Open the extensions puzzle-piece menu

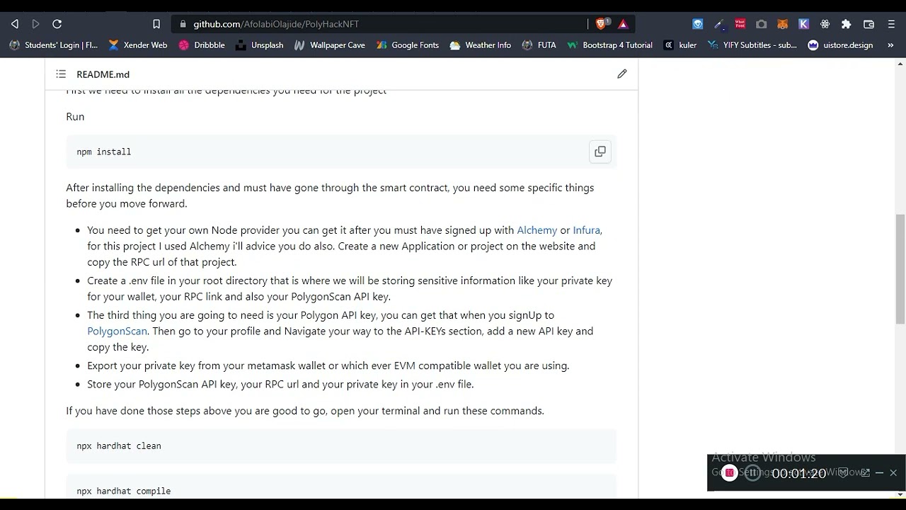coord(847,23)
